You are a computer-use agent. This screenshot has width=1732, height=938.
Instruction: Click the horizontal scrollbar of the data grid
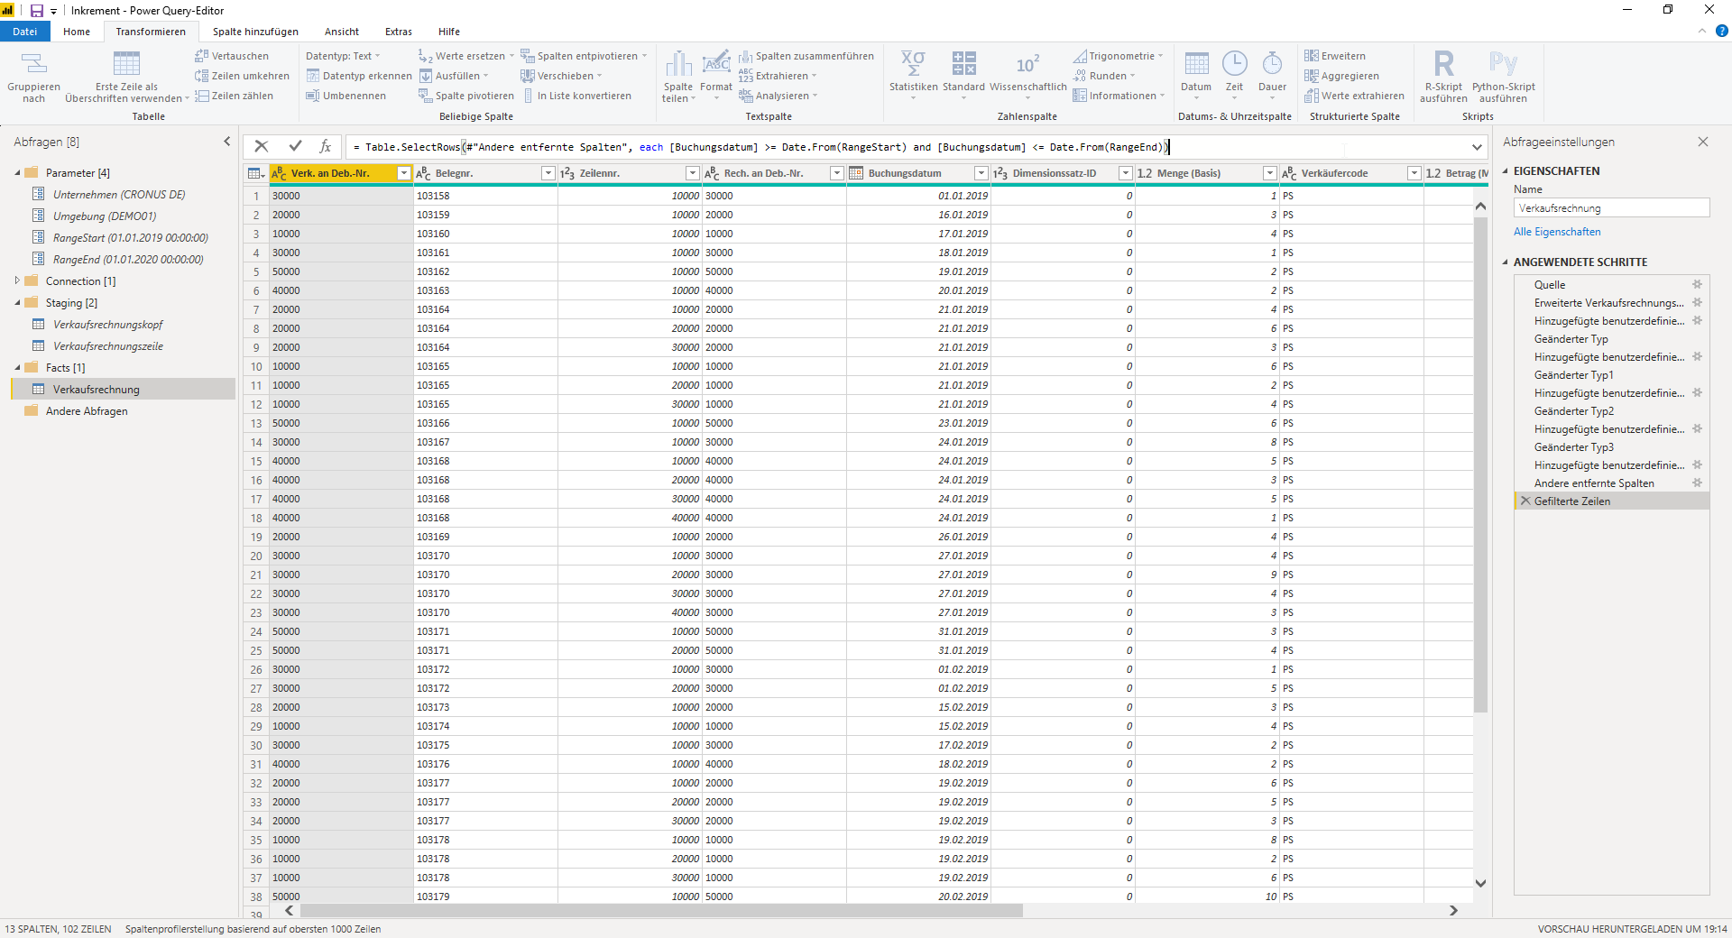coord(661,911)
